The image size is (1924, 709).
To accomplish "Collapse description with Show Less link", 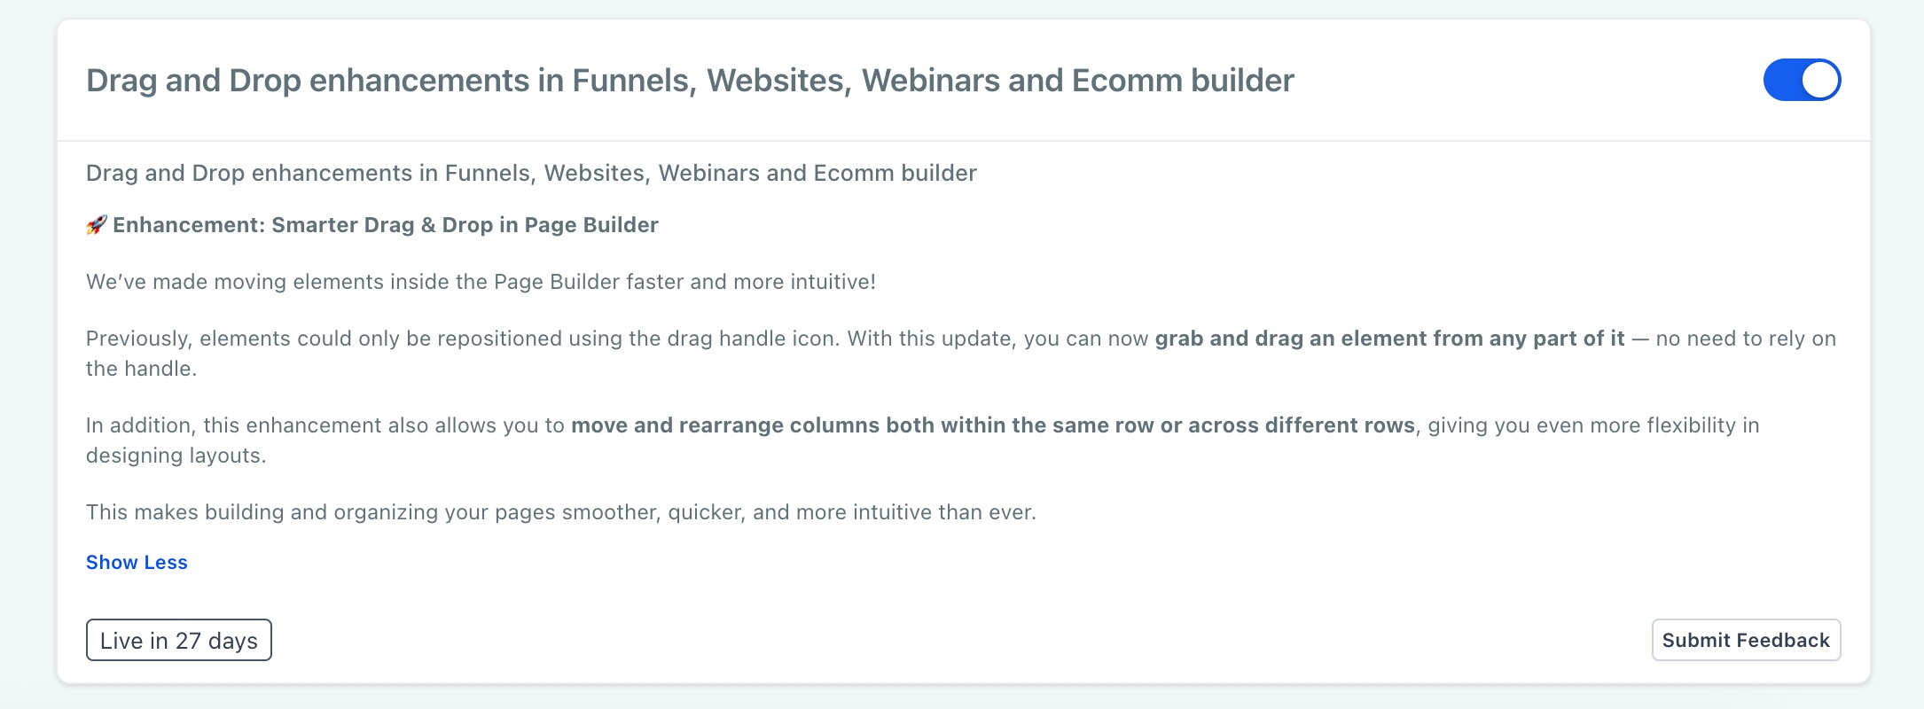I will 137,563.
